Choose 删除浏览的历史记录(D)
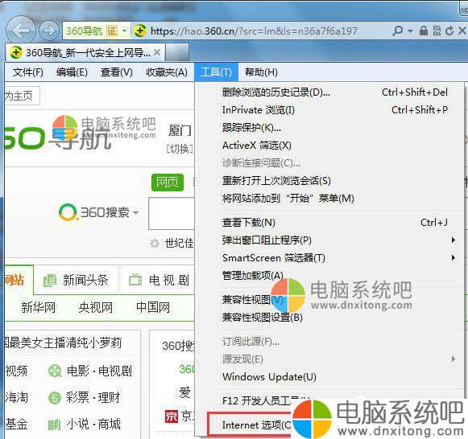 [x=334, y=92]
